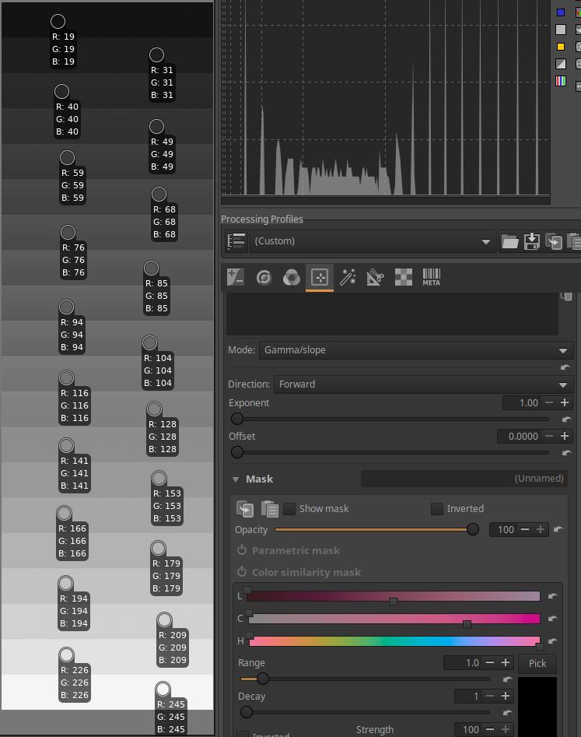Switch to the Color tab with overlapping circles

pyautogui.click(x=291, y=277)
